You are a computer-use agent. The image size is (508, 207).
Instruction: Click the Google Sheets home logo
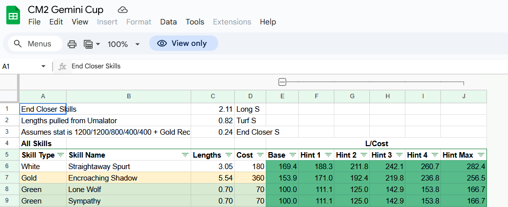click(14, 15)
